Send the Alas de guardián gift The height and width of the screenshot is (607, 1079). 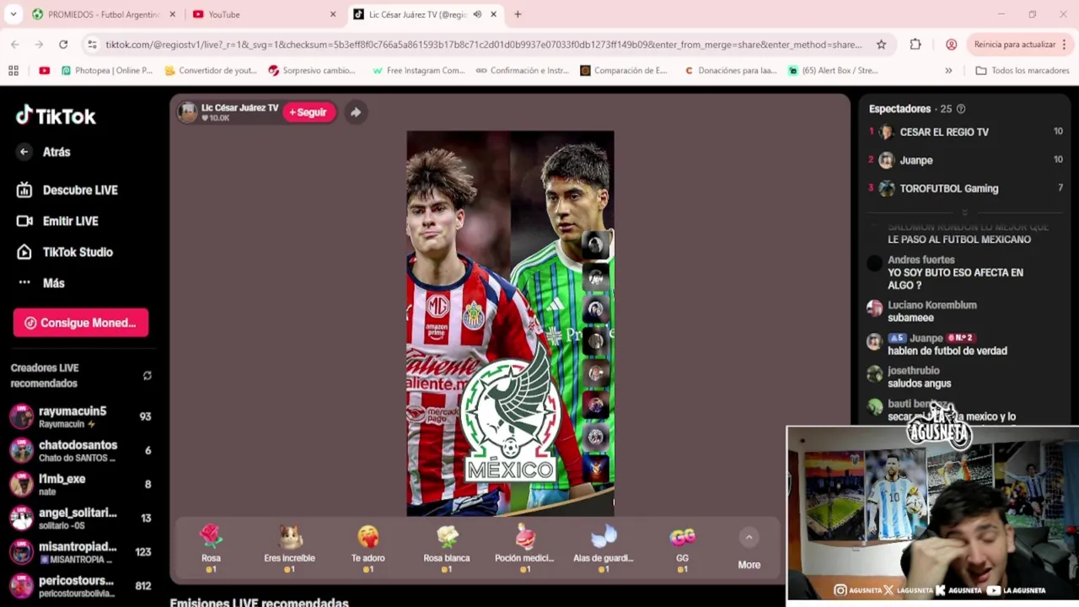[x=603, y=549]
